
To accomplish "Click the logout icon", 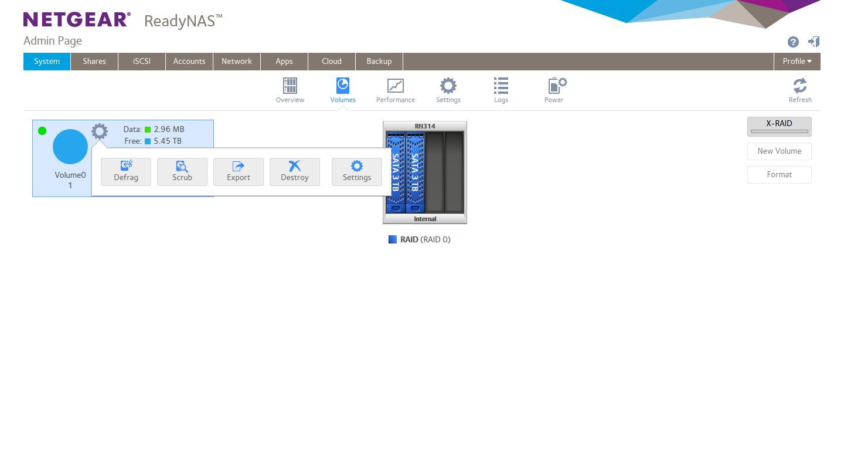I will (x=814, y=42).
